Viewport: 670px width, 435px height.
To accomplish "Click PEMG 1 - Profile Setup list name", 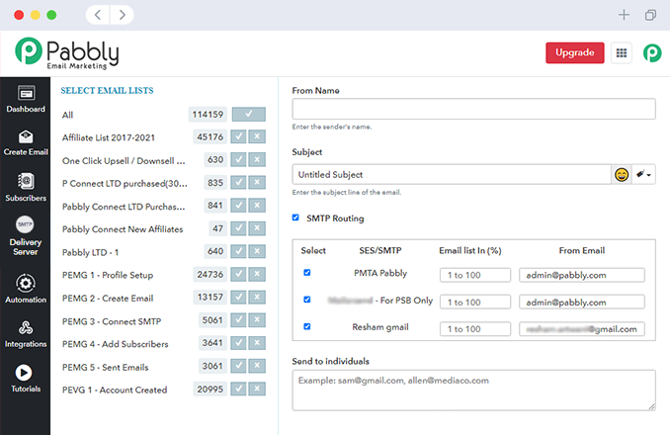I will pos(108,275).
